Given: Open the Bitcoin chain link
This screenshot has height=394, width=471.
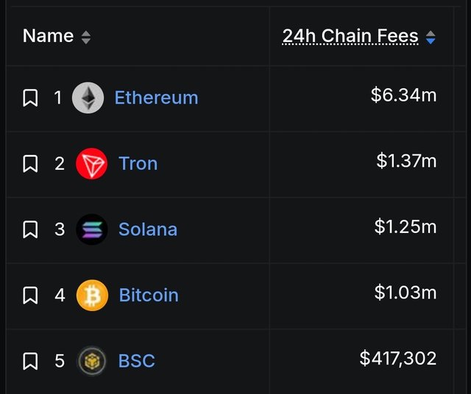Looking at the screenshot, I should click(149, 295).
